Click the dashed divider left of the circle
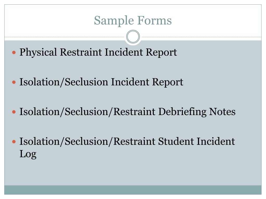 [65, 37]
